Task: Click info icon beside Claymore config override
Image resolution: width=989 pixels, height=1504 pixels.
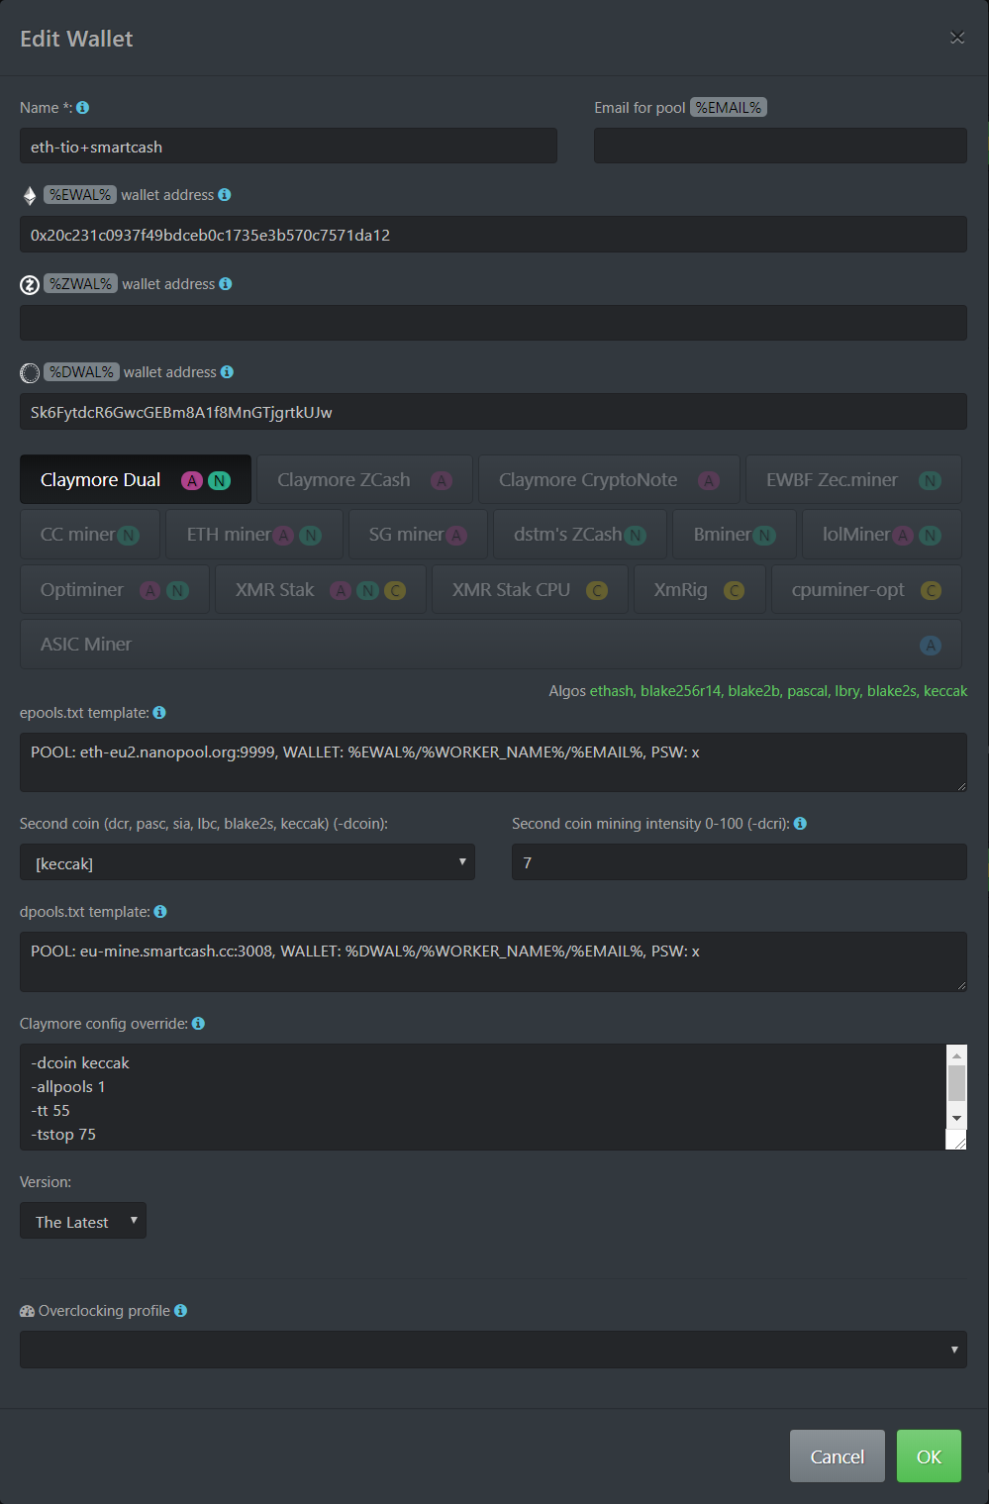Action: pos(198,1024)
